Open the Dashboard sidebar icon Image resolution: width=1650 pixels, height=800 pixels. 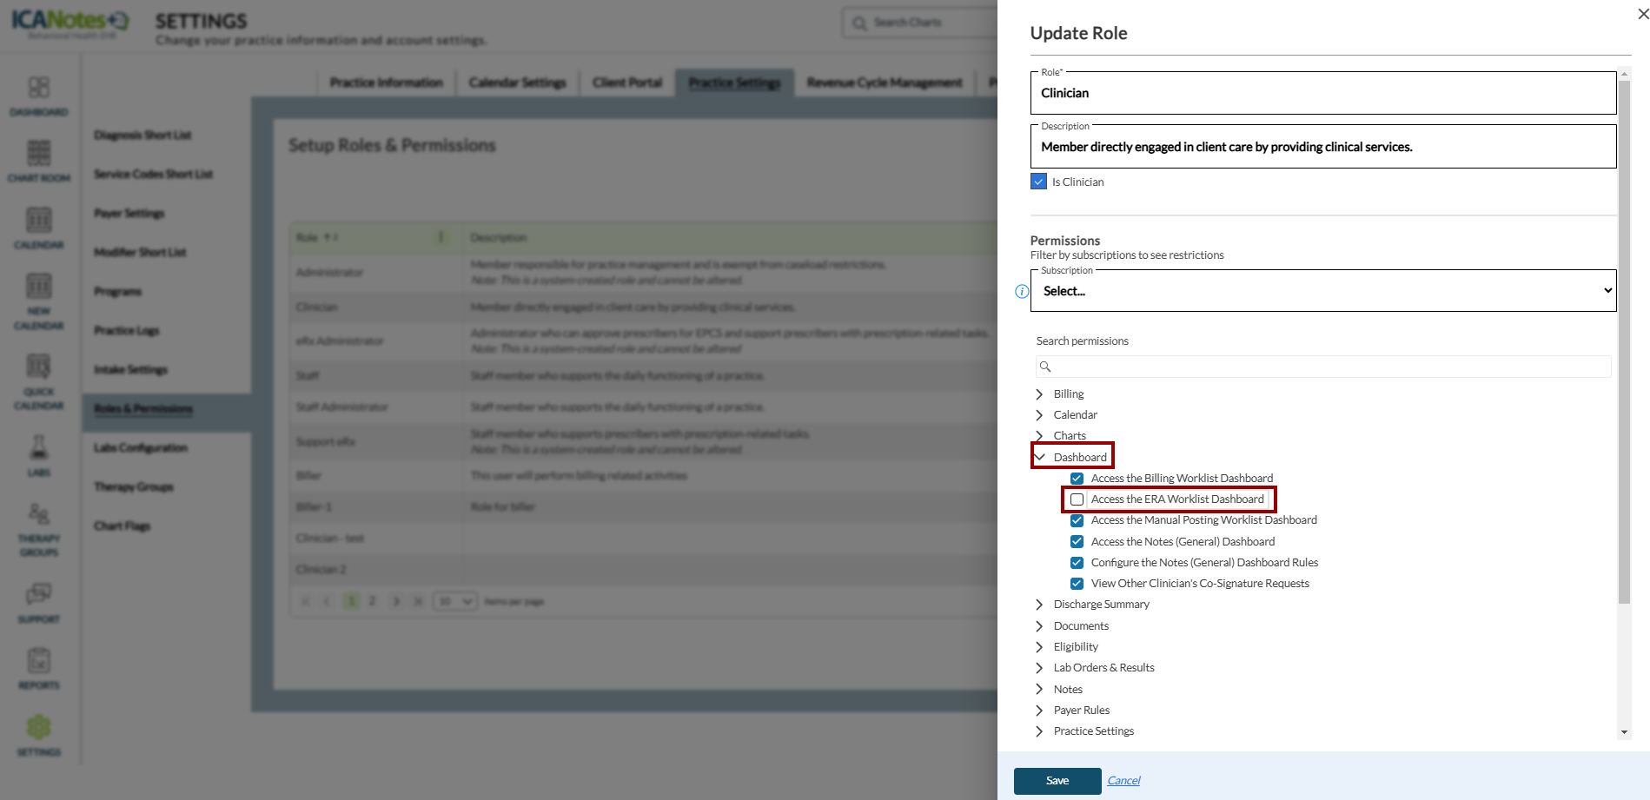(x=39, y=88)
